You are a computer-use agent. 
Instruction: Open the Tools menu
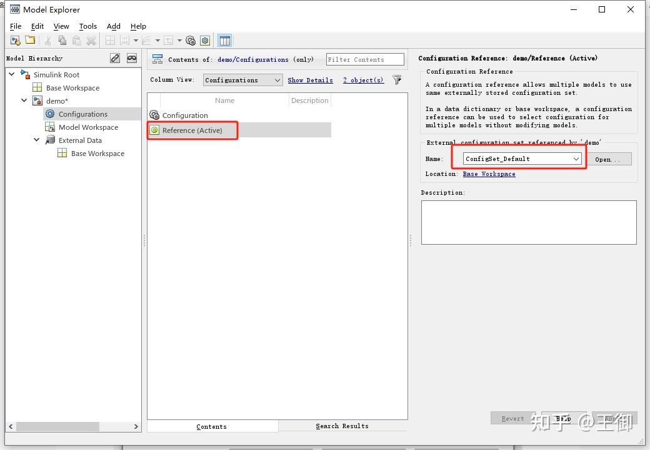click(x=87, y=26)
